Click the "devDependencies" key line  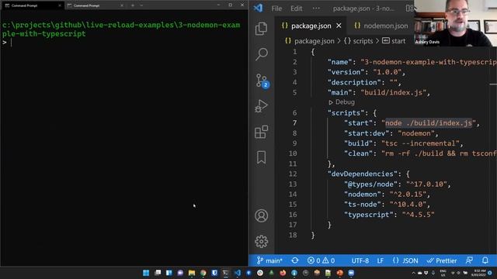coord(369,174)
